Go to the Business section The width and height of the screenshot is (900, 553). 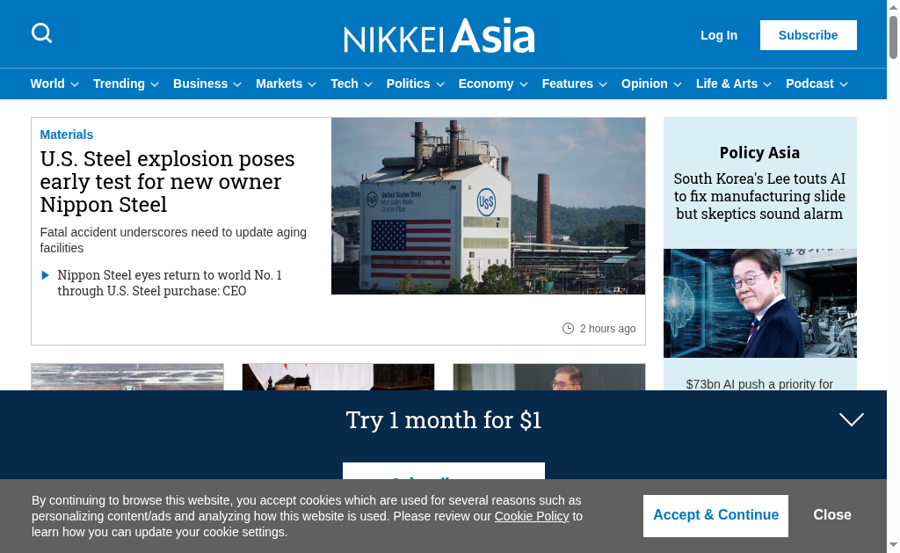[200, 84]
